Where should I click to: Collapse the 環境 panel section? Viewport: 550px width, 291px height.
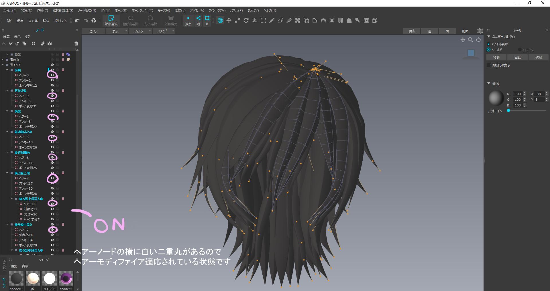489,83
